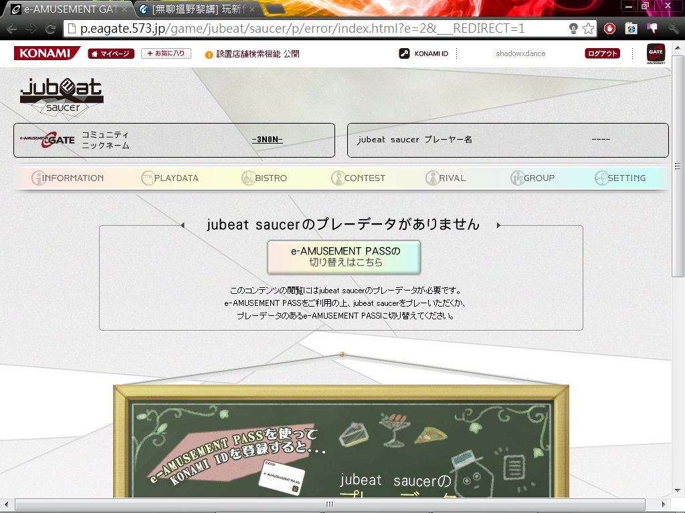Open the INFORMATION menu

68,178
